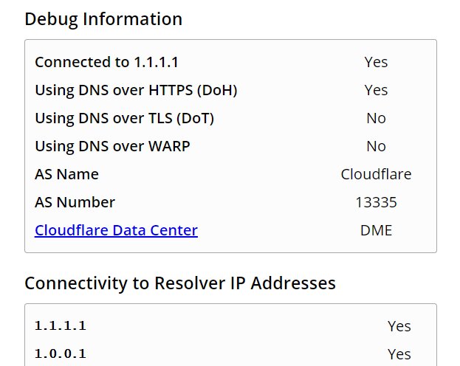
Task: Open the Cloudflare Data Center link
Action: click(116, 230)
